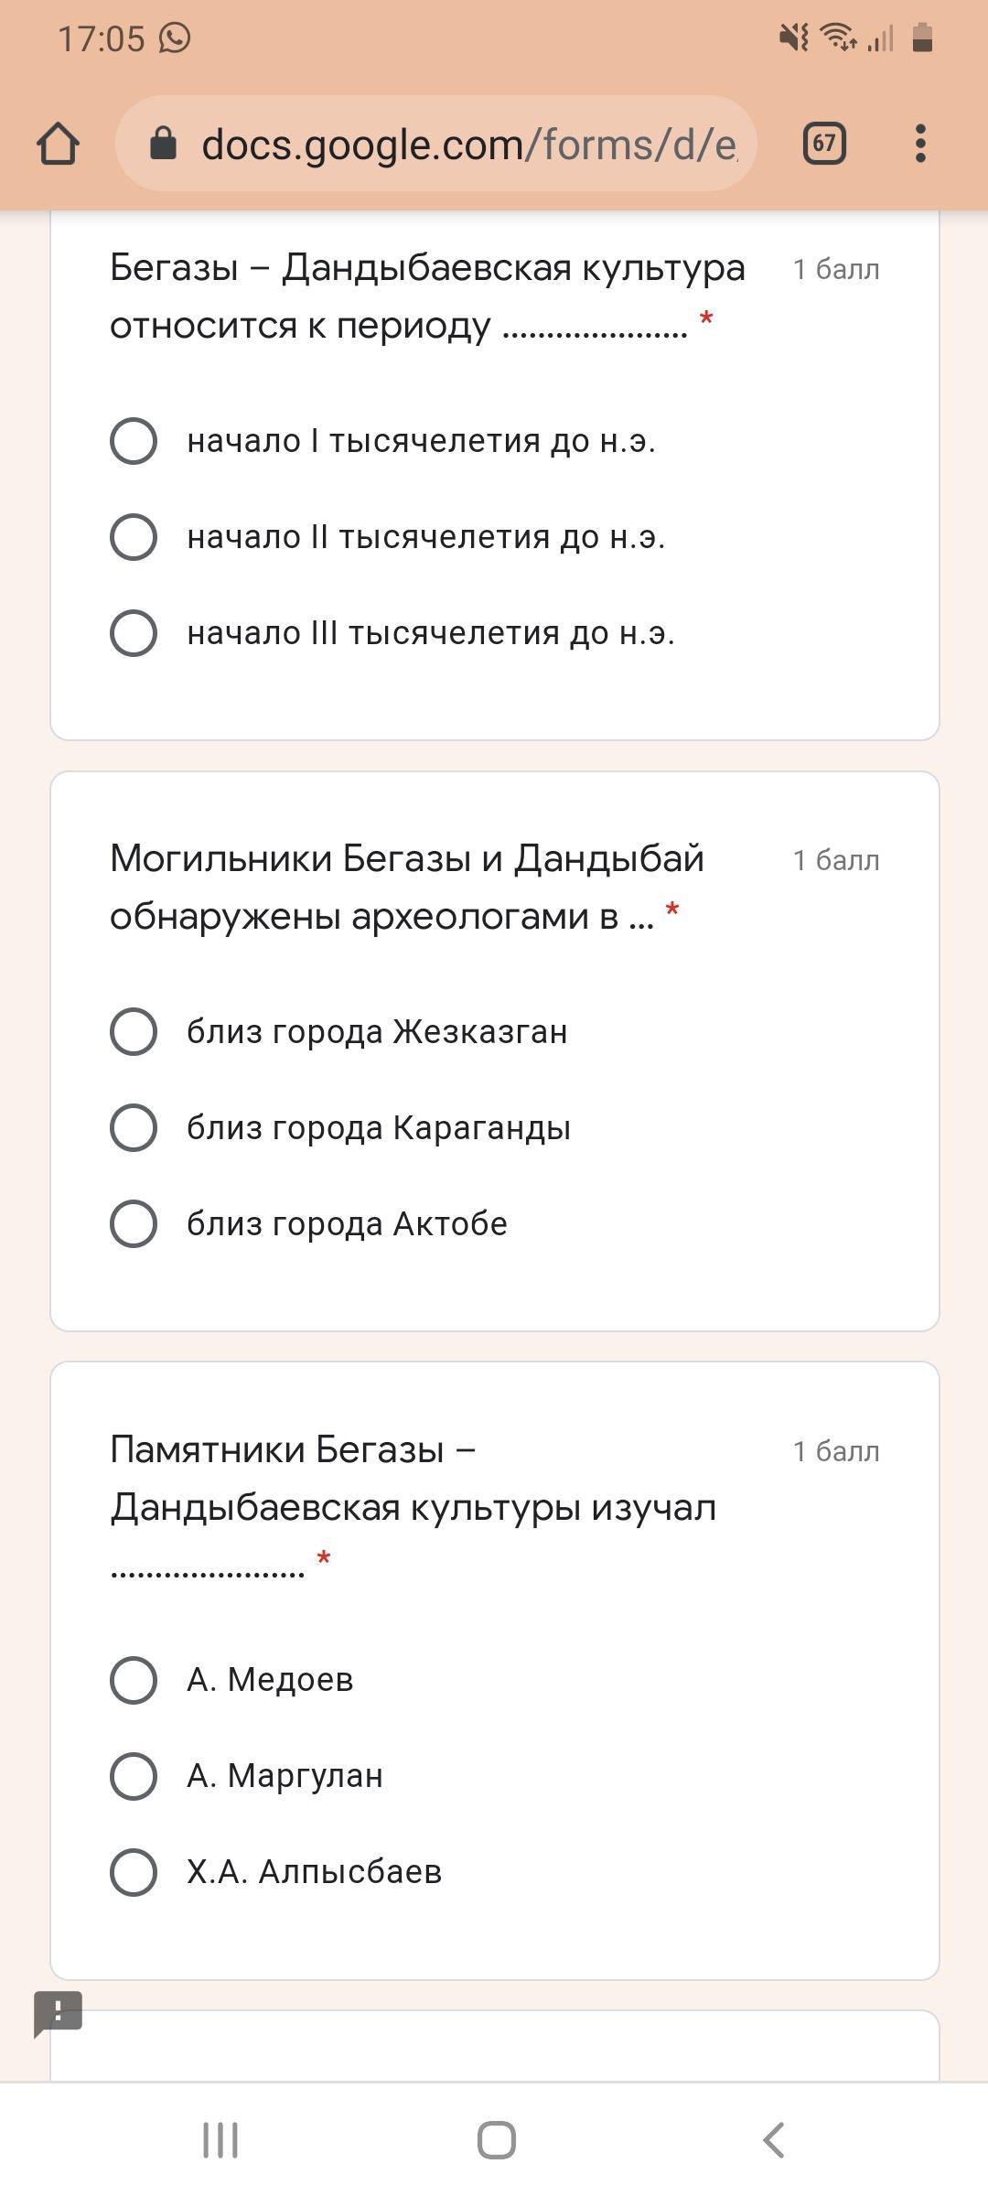The width and height of the screenshot is (988, 2196).
Task: Choose 'близ города Жезказган' answer
Action: click(134, 1032)
